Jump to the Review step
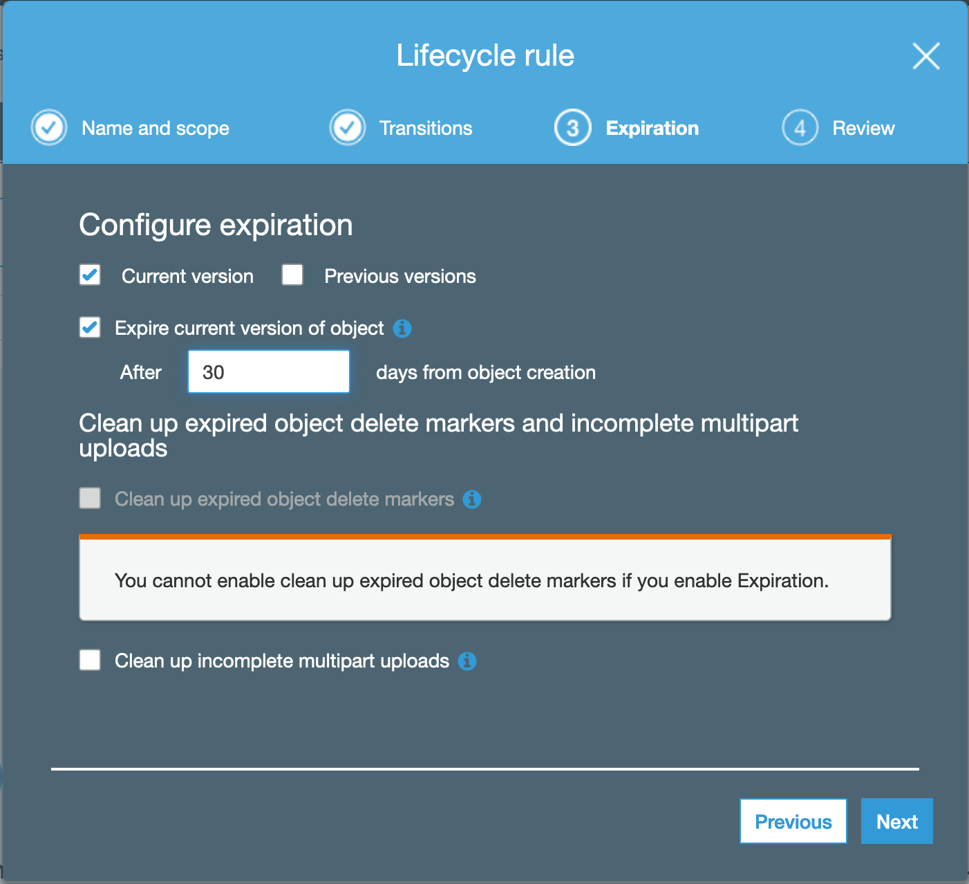This screenshot has height=884, width=969. (x=863, y=128)
